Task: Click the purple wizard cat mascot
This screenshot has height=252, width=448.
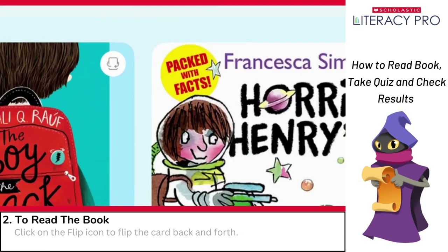Action: [396, 177]
